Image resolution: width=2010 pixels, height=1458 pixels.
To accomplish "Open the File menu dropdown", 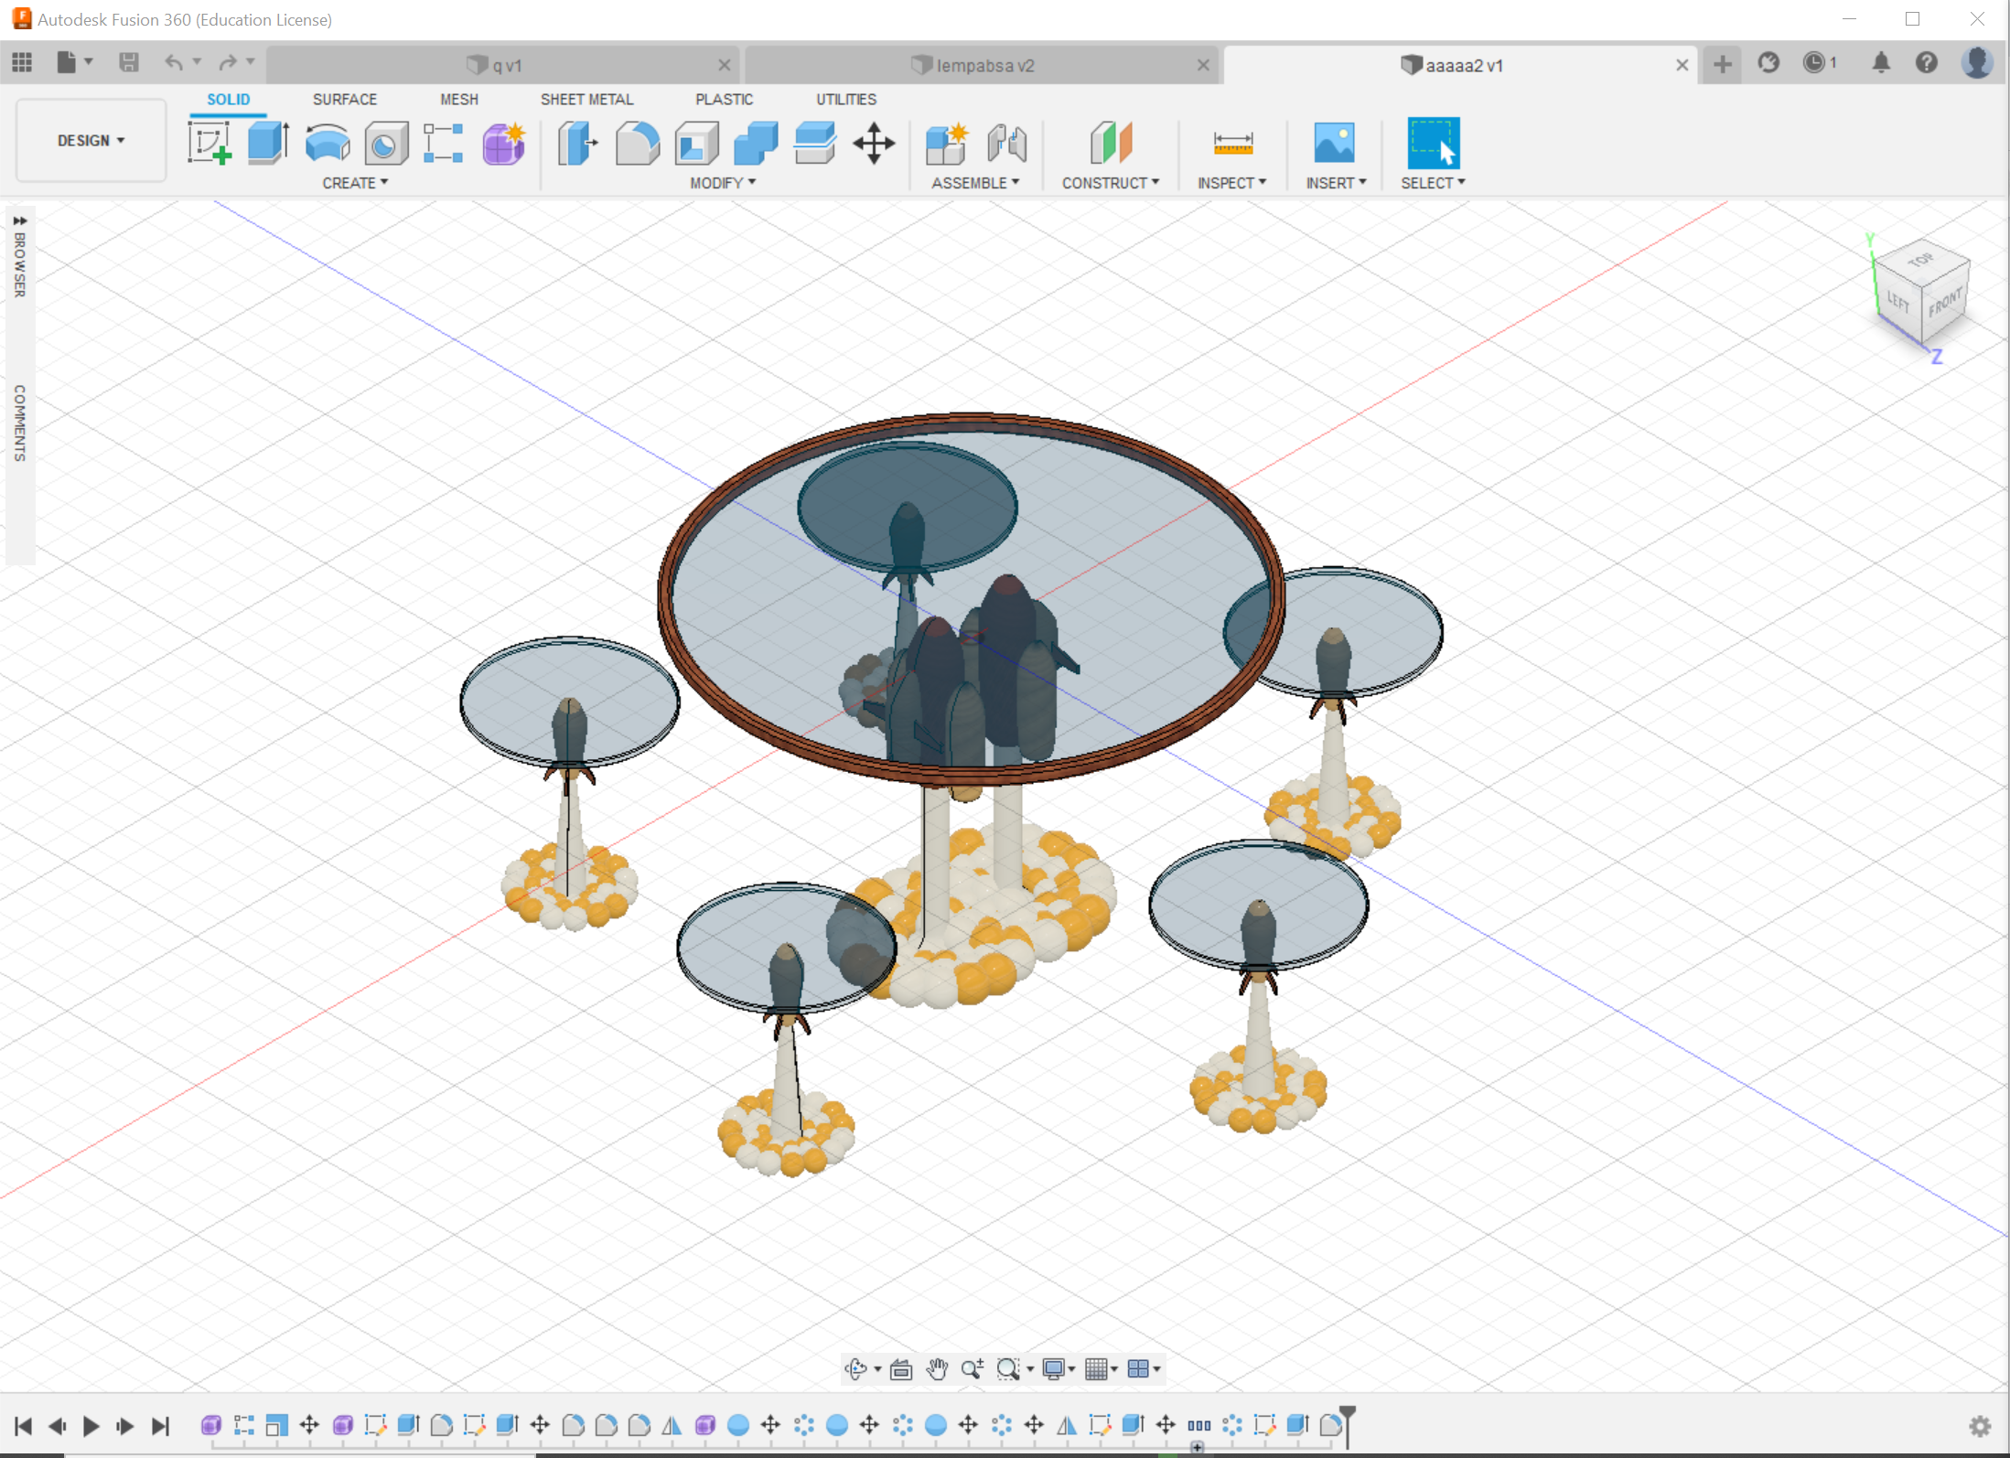I will [74, 62].
